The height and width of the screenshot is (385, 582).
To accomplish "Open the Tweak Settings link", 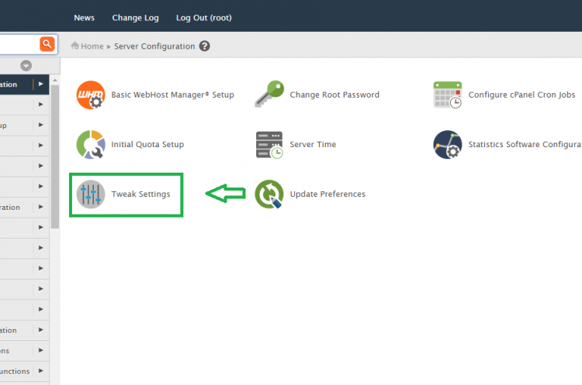I will click(x=140, y=194).
